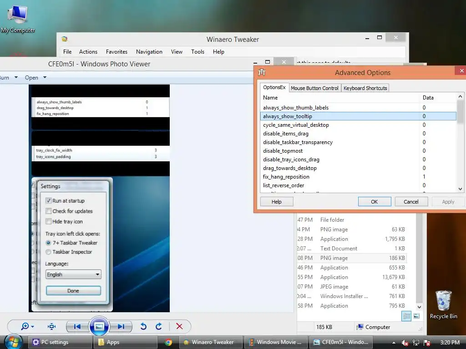
Task: Click the volume muted tray icon
Action: 405,343
